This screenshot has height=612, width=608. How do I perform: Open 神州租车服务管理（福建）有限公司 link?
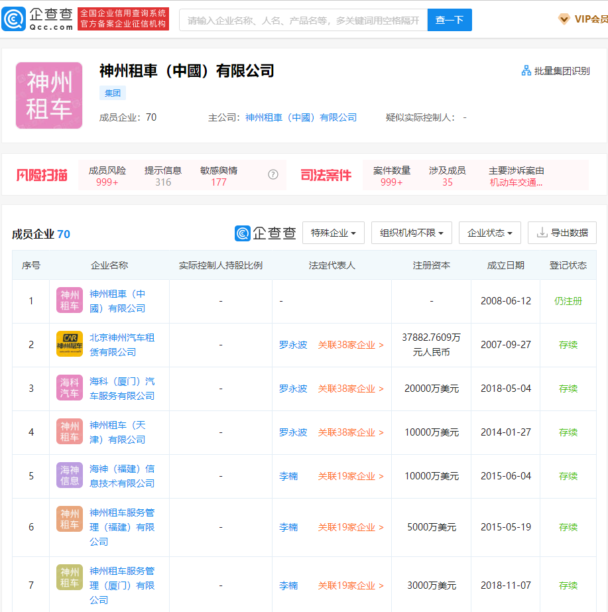coord(122,527)
